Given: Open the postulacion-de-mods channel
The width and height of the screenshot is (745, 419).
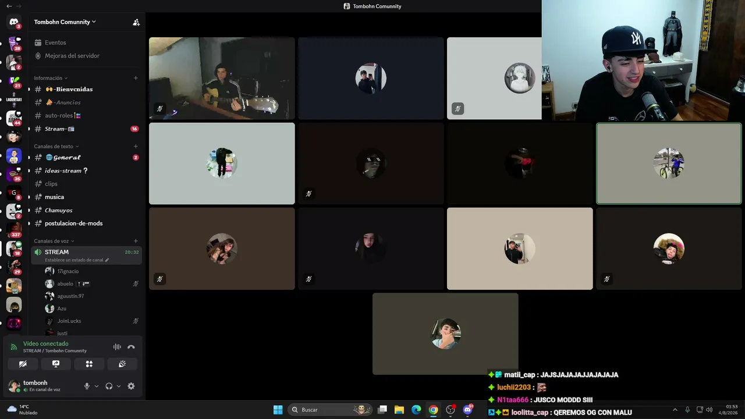Looking at the screenshot, I should [x=86, y=223].
